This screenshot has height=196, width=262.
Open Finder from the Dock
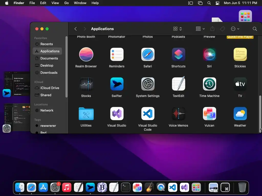[x=20, y=187]
